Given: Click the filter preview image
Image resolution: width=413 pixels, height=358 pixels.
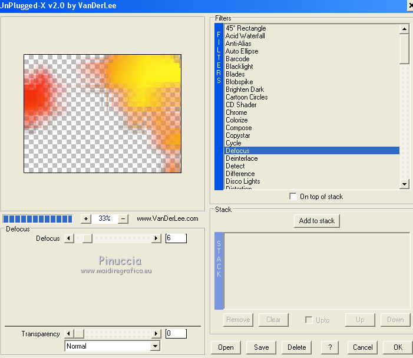Looking at the screenshot, I should [103, 114].
